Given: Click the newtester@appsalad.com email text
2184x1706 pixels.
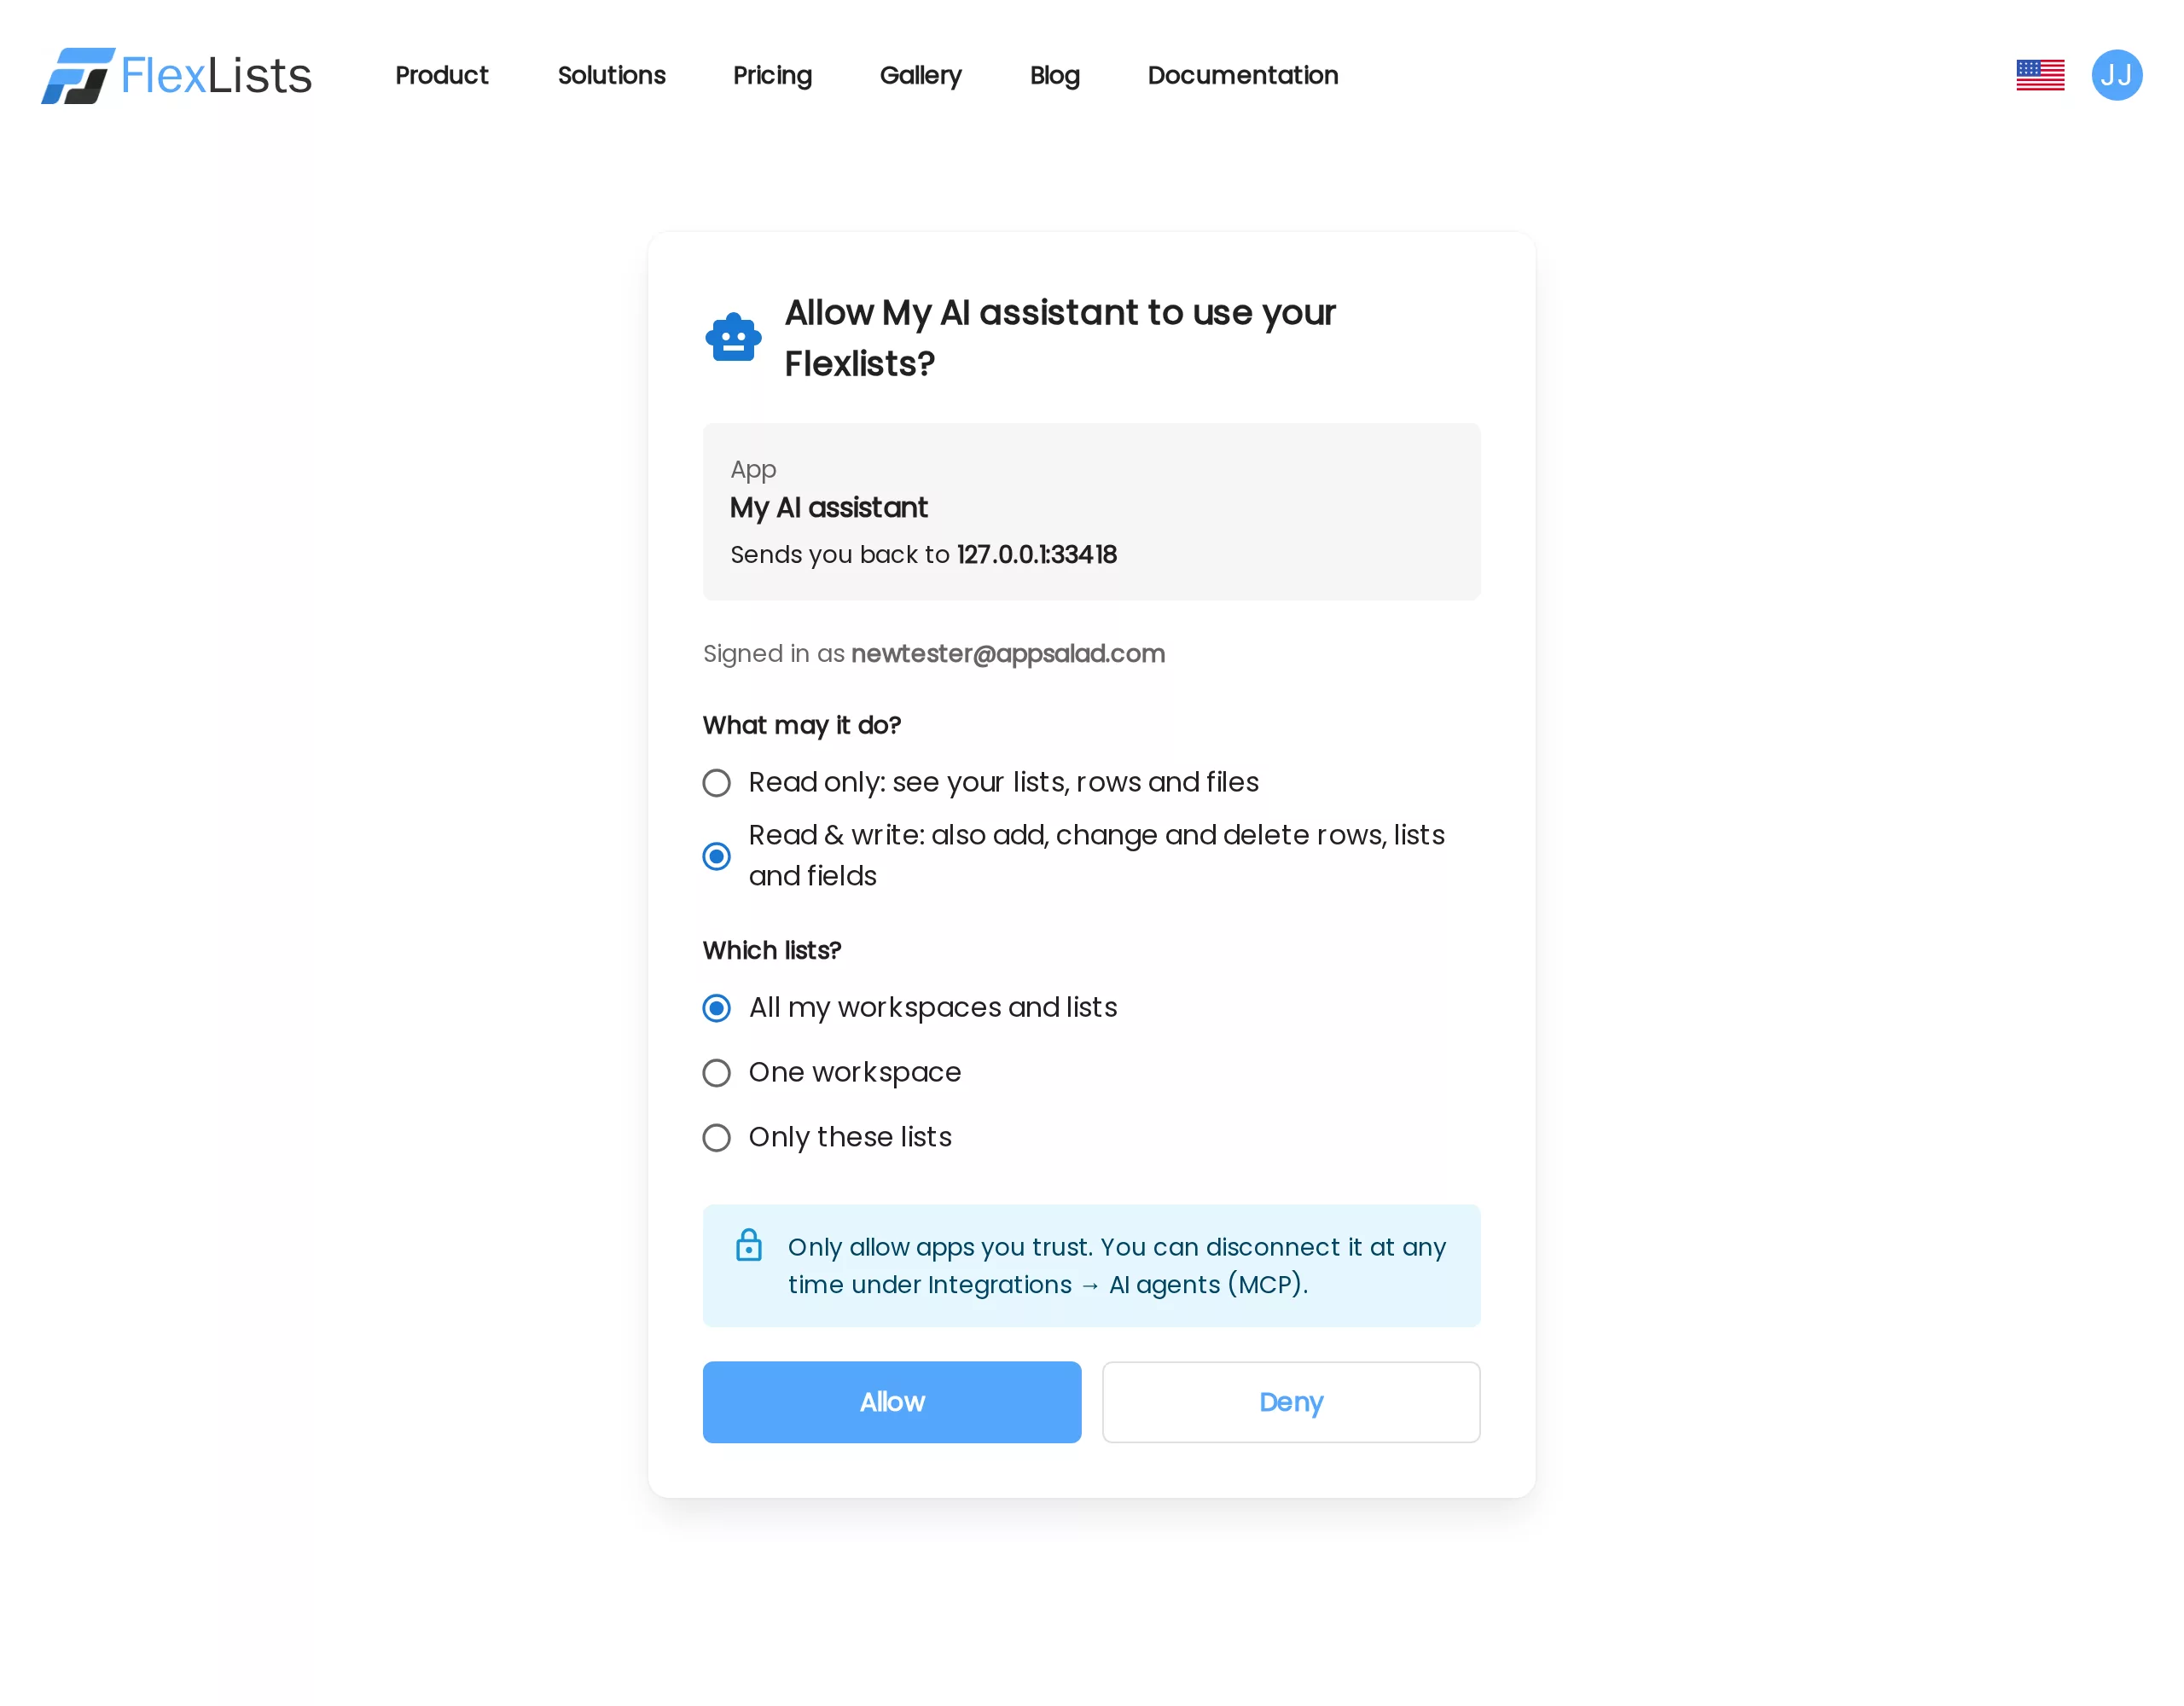Looking at the screenshot, I should point(1008,654).
